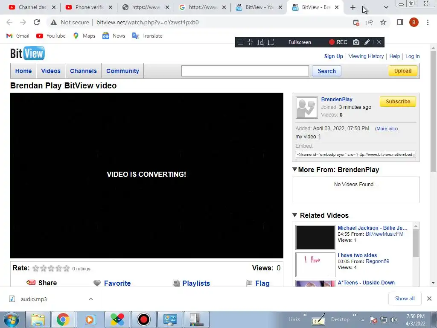
Task: Click the Favorite heart icon
Action: [x=97, y=283]
